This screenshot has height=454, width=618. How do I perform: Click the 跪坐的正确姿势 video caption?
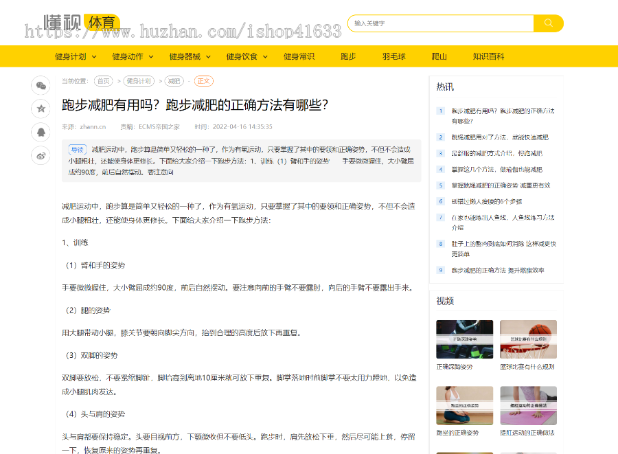457,433
